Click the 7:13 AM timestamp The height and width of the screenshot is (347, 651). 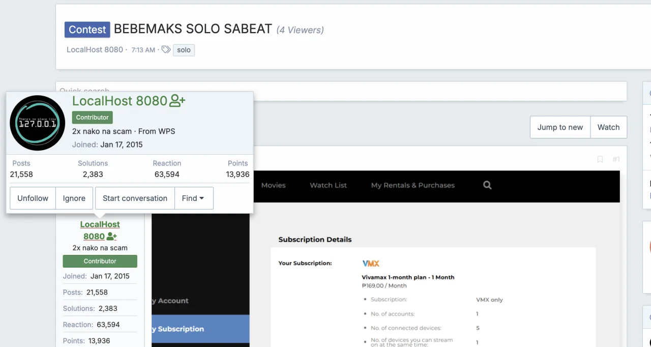tap(143, 50)
